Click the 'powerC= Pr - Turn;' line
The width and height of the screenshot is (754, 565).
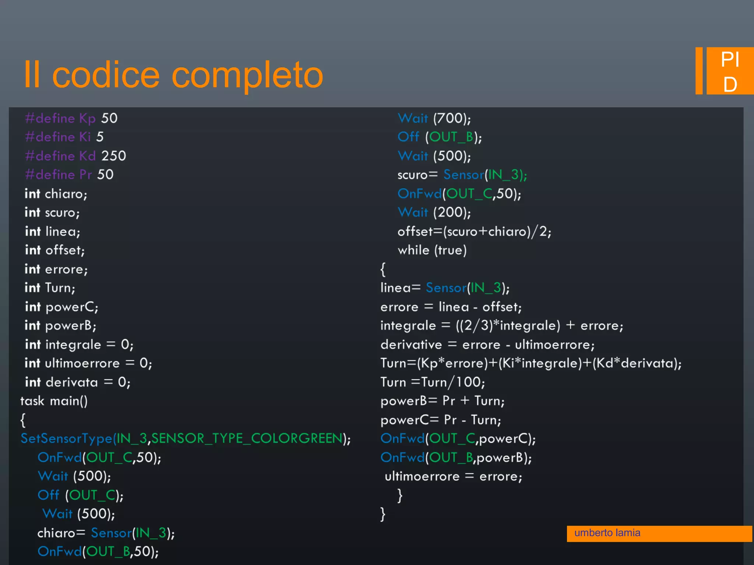(441, 420)
